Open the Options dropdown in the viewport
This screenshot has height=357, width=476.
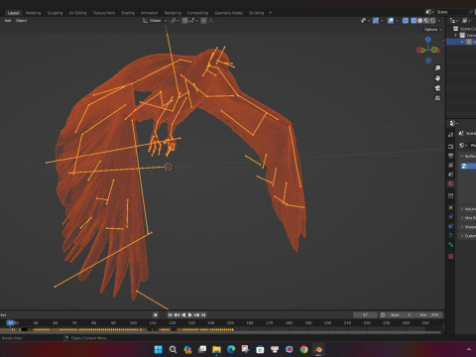(x=432, y=30)
